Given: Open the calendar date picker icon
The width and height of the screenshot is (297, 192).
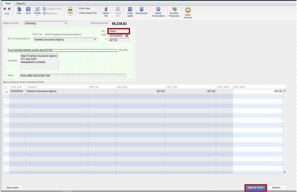Looking at the screenshot, I should click(127, 35).
